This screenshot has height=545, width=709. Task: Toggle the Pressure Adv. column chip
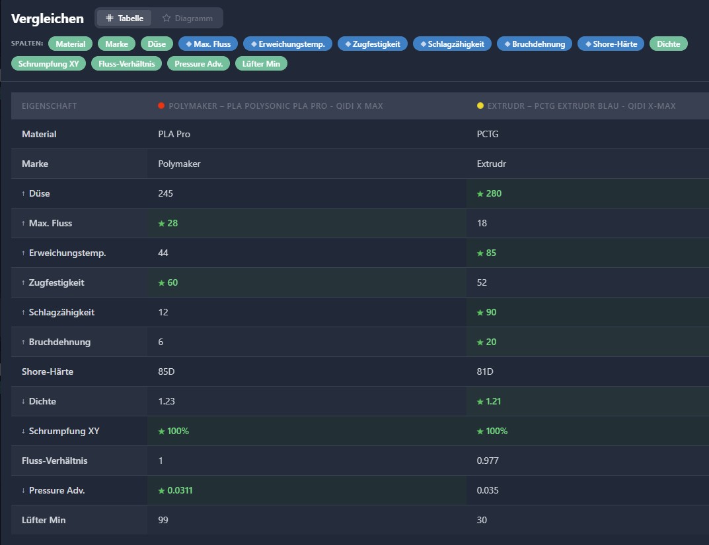tap(198, 63)
